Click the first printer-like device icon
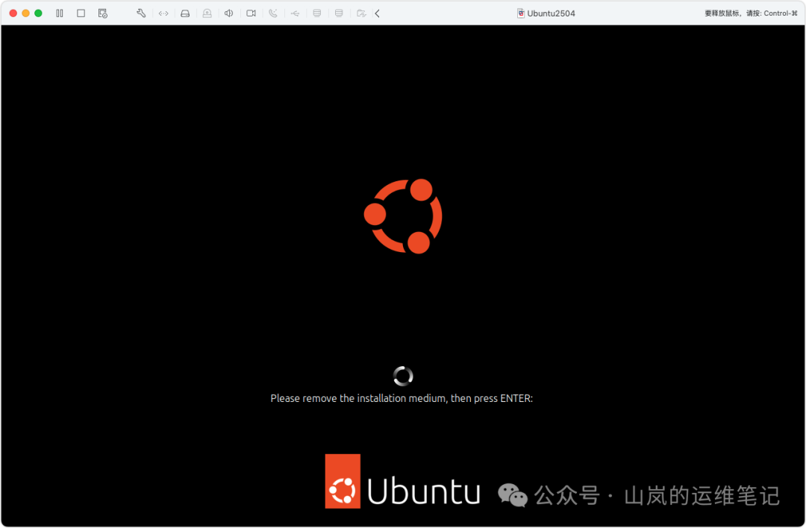 tap(317, 13)
